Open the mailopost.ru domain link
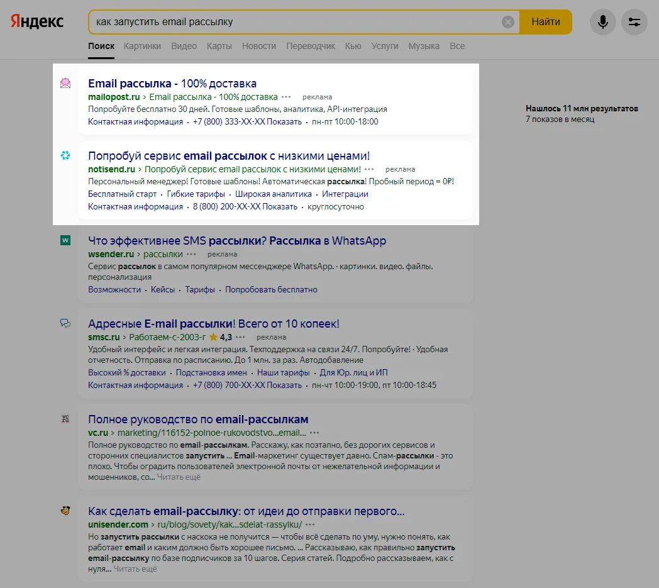 [x=114, y=97]
